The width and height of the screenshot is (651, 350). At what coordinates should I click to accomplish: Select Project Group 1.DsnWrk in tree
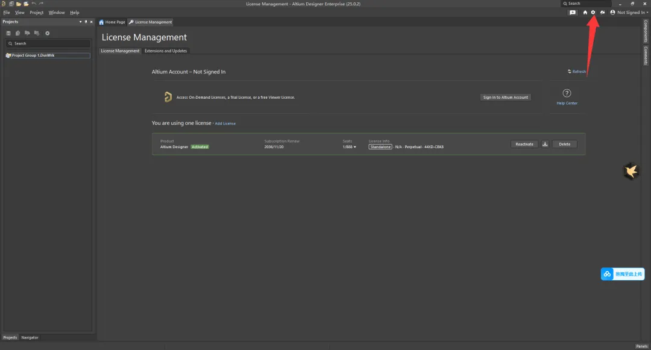pyautogui.click(x=48, y=55)
